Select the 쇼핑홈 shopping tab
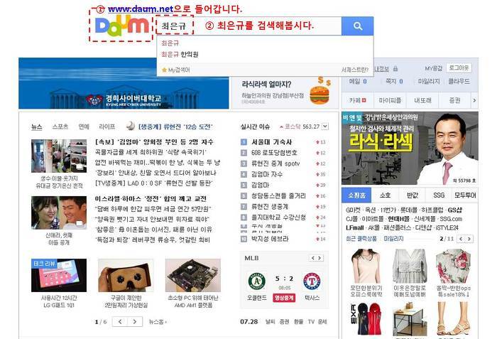497x339 pixels. tap(357, 195)
